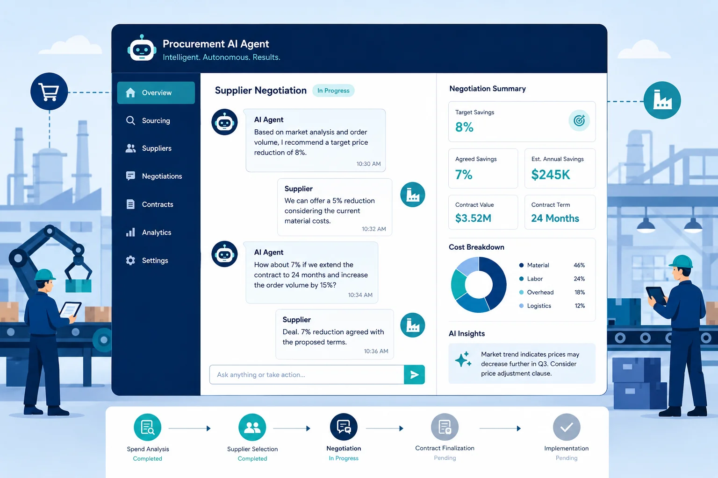Click the teal factory circle icon
This screenshot has width=718, height=478.
click(662, 100)
